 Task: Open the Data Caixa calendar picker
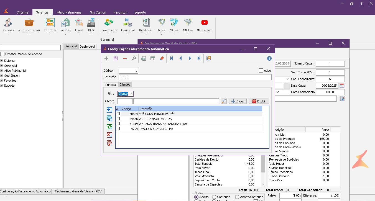tap(342, 86)
